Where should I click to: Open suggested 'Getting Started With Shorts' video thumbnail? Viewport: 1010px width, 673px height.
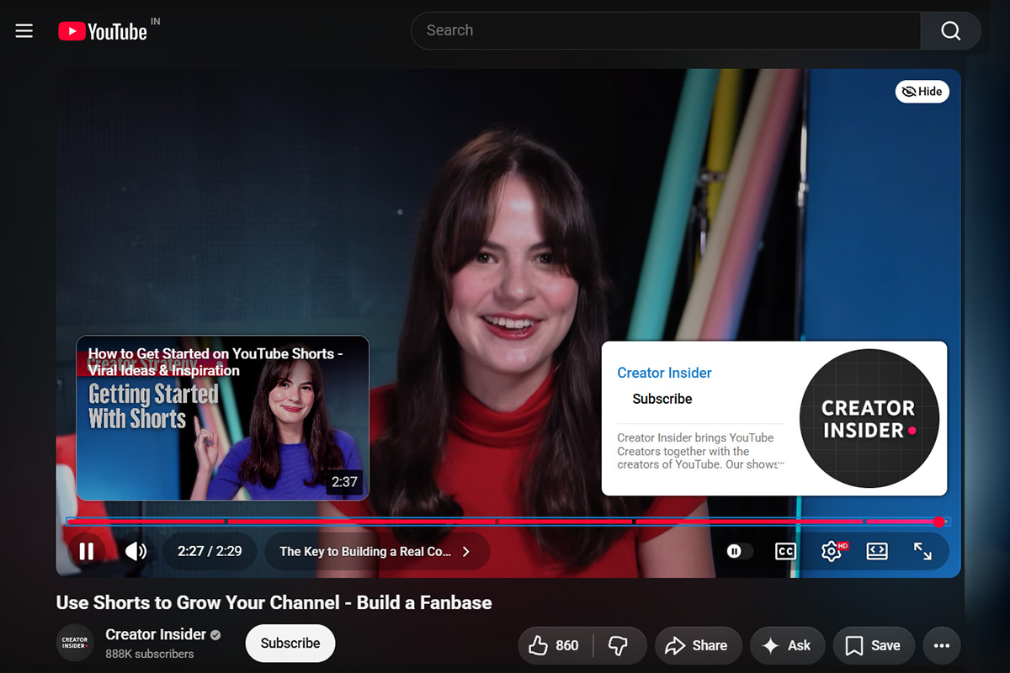point(222,418)
